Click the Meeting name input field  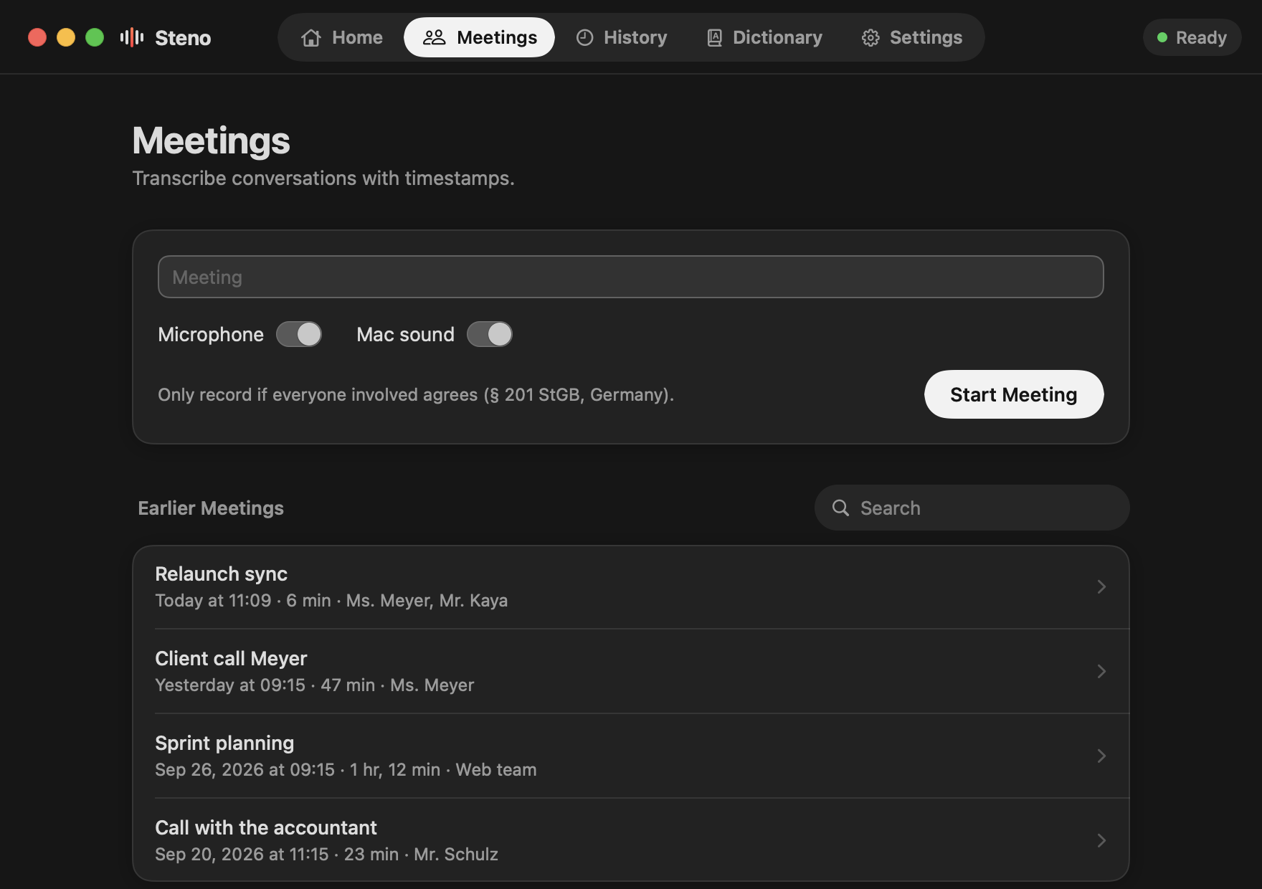click(x=631, y=277)
